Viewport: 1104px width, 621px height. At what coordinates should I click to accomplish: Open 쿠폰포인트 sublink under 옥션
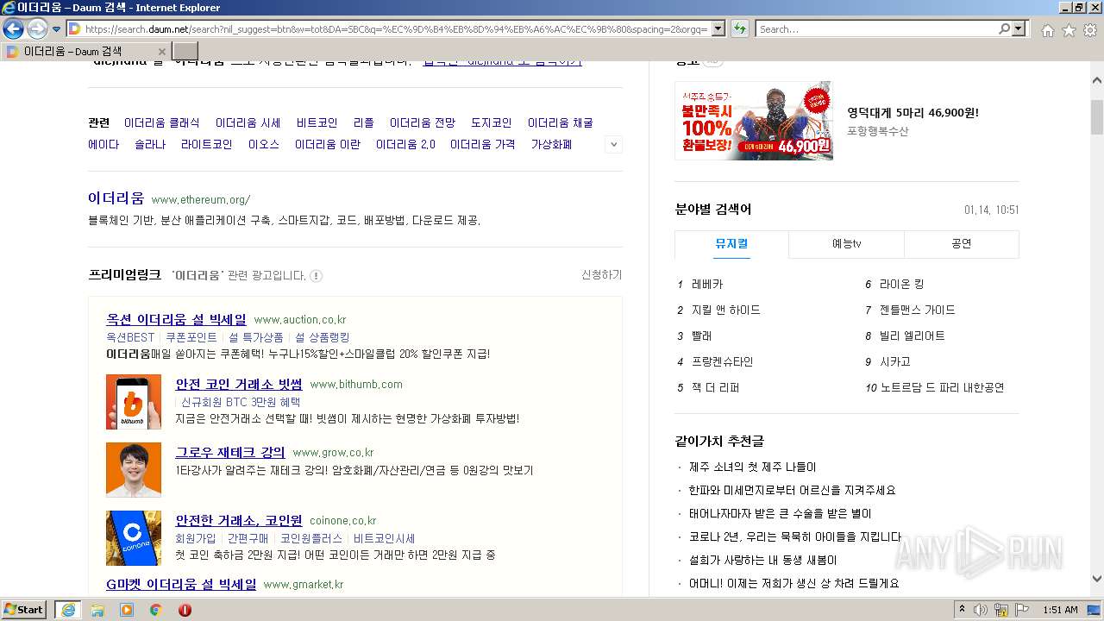click(x=191, y=337)
